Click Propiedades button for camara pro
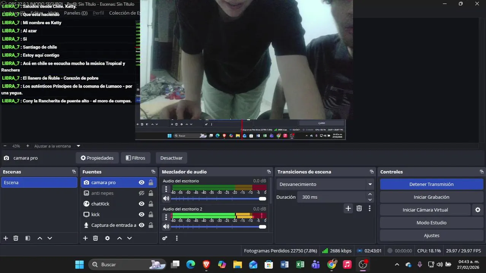 pyautogui.click(x=97, y=158)
